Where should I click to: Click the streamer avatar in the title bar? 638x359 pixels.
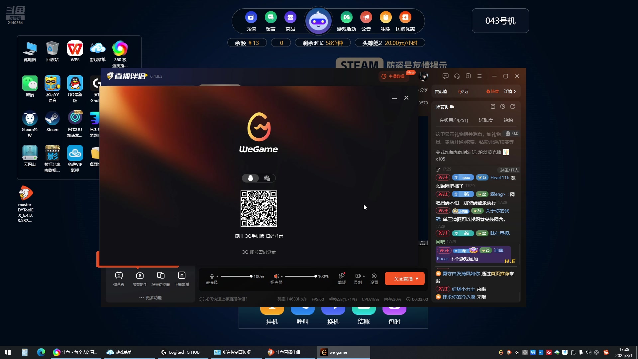coord(423,76)
